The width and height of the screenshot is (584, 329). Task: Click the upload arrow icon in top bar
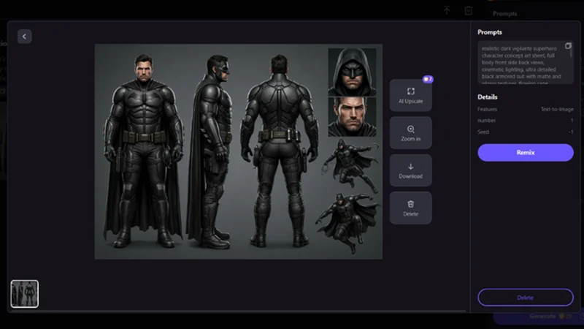(x=447, y=10)
